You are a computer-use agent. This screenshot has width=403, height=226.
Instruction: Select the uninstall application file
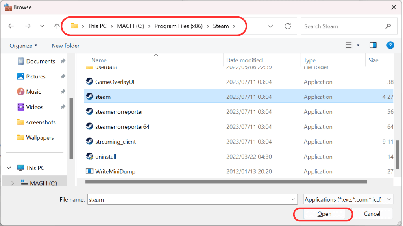[x=105, y=157]
